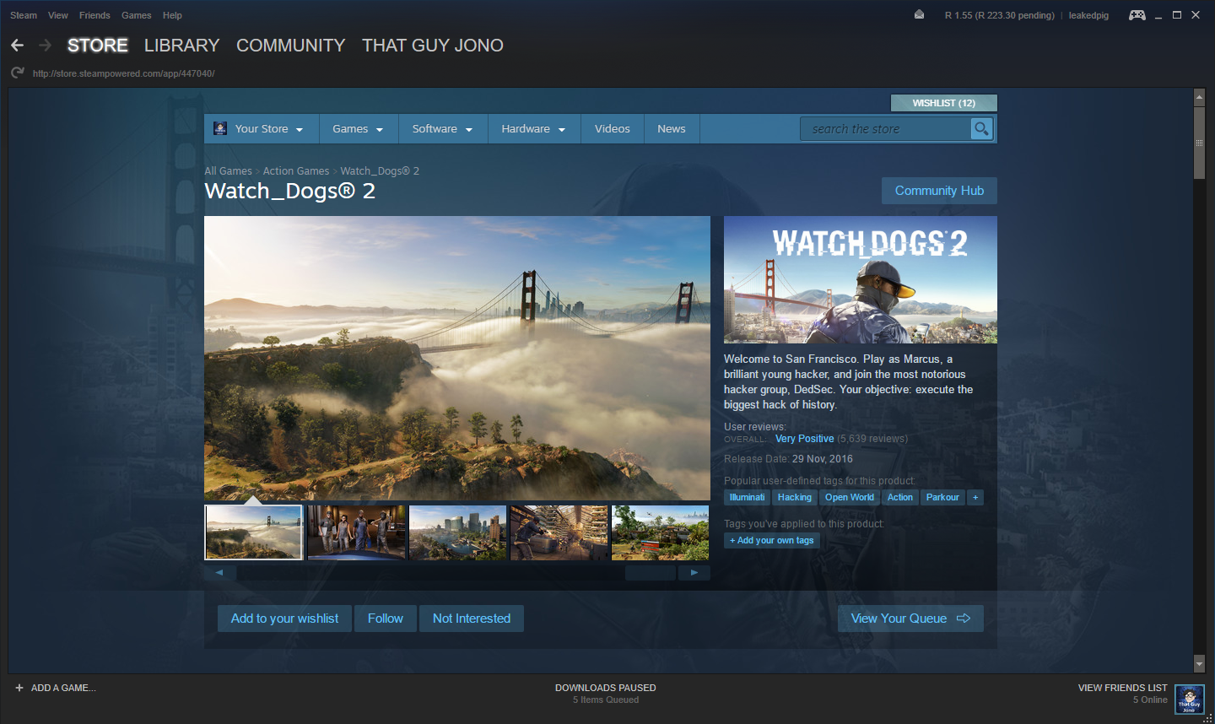Viewport: 1215px width, 724px height.
Task: Select the green field vehicle thumbnail
Action: [660, 532]
